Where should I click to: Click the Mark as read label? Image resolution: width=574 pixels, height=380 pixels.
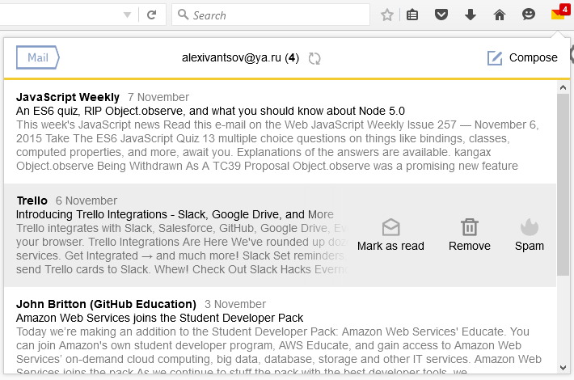tap(390, 246)
